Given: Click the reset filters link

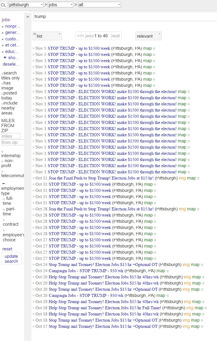Looking at the screenshot, I should point(7,249).
